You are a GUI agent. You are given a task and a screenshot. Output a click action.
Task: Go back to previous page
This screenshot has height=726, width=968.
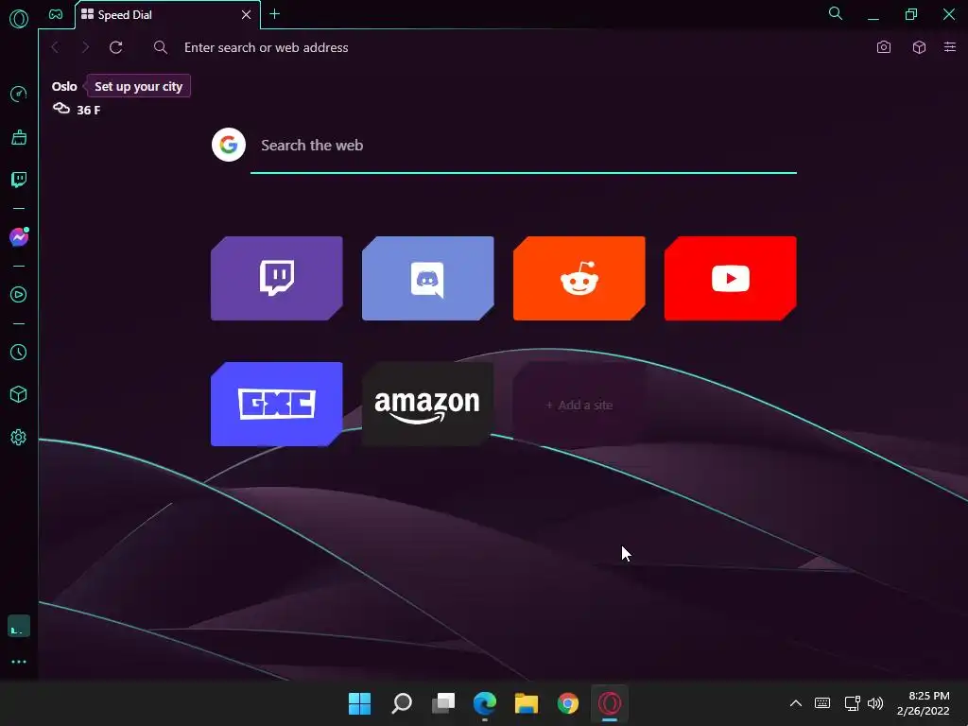point(55,47)
